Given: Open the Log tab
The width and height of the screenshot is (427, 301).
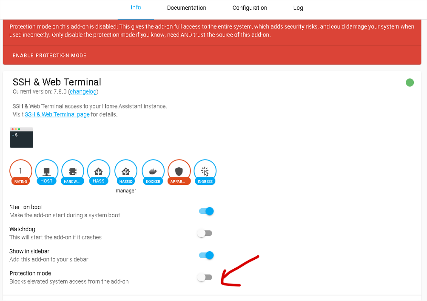Looking at the screenshot, I should tap(298, 8).
